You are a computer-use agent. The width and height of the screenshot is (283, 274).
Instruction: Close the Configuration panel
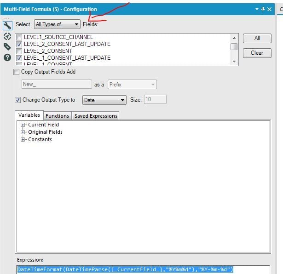[x=269, y=9]
